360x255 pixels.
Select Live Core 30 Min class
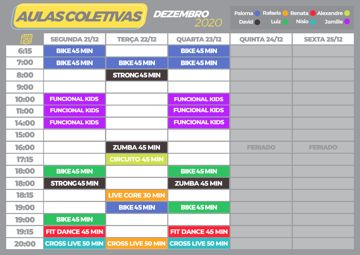pos(137,195)
